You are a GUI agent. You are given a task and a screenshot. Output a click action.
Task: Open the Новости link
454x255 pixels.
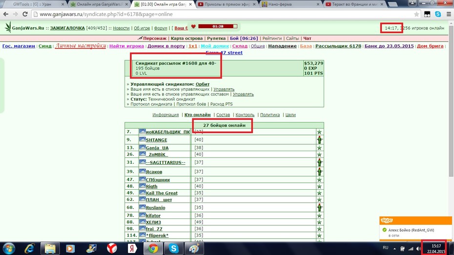(x=121, y=28)
